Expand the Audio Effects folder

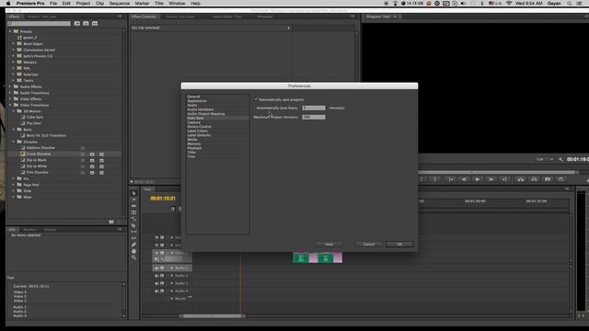(10, 86)
